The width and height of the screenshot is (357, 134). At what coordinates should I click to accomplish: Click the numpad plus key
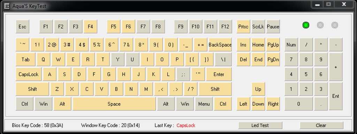336,67
